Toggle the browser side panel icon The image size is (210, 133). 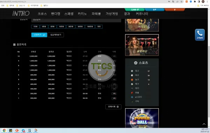[x=199, y=2]
